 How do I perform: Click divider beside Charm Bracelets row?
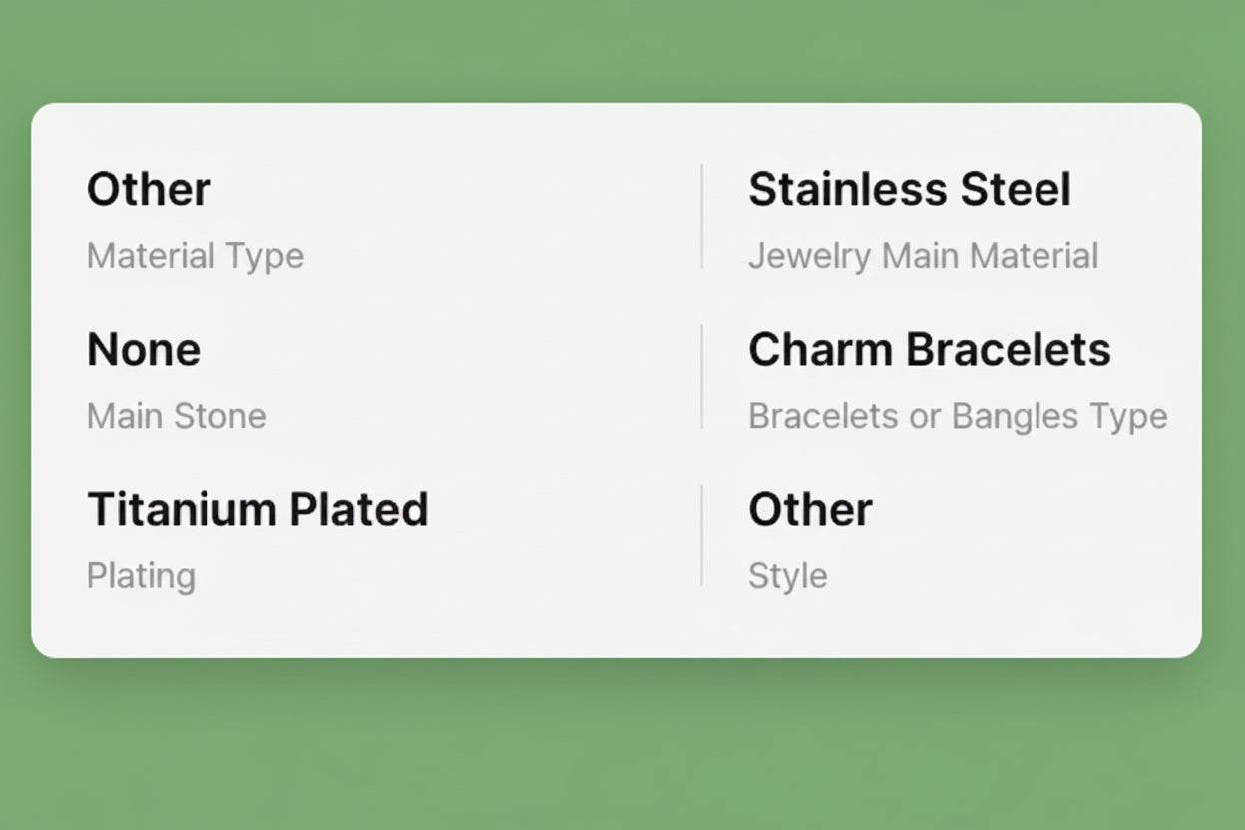point(702,376)
